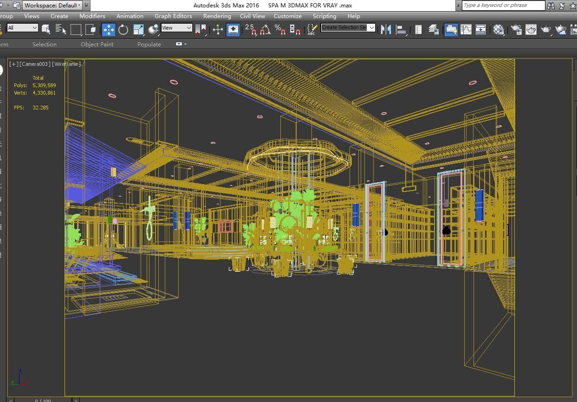Open Render Setup dialog
The width and height of the screenshot is (577, 402).
pyautogui.click(x=516, y=29)
